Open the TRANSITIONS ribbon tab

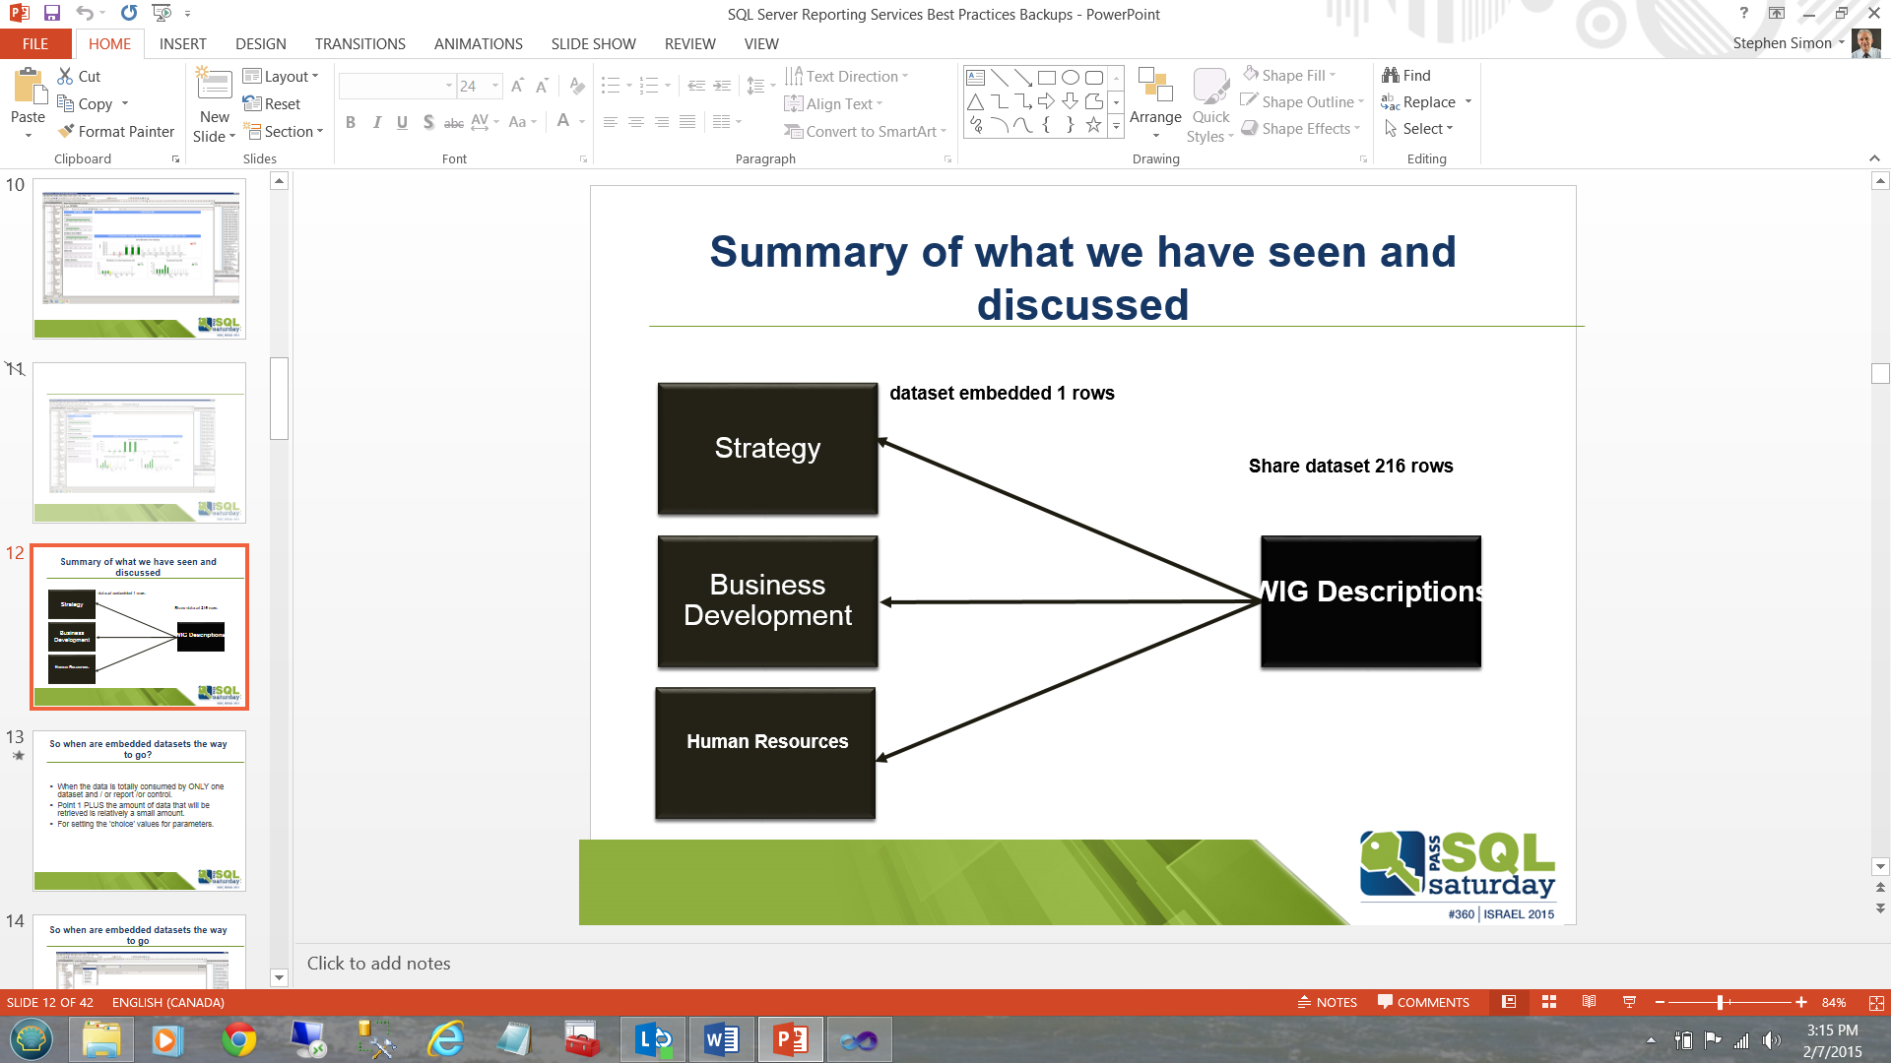(x=359, y=44)
